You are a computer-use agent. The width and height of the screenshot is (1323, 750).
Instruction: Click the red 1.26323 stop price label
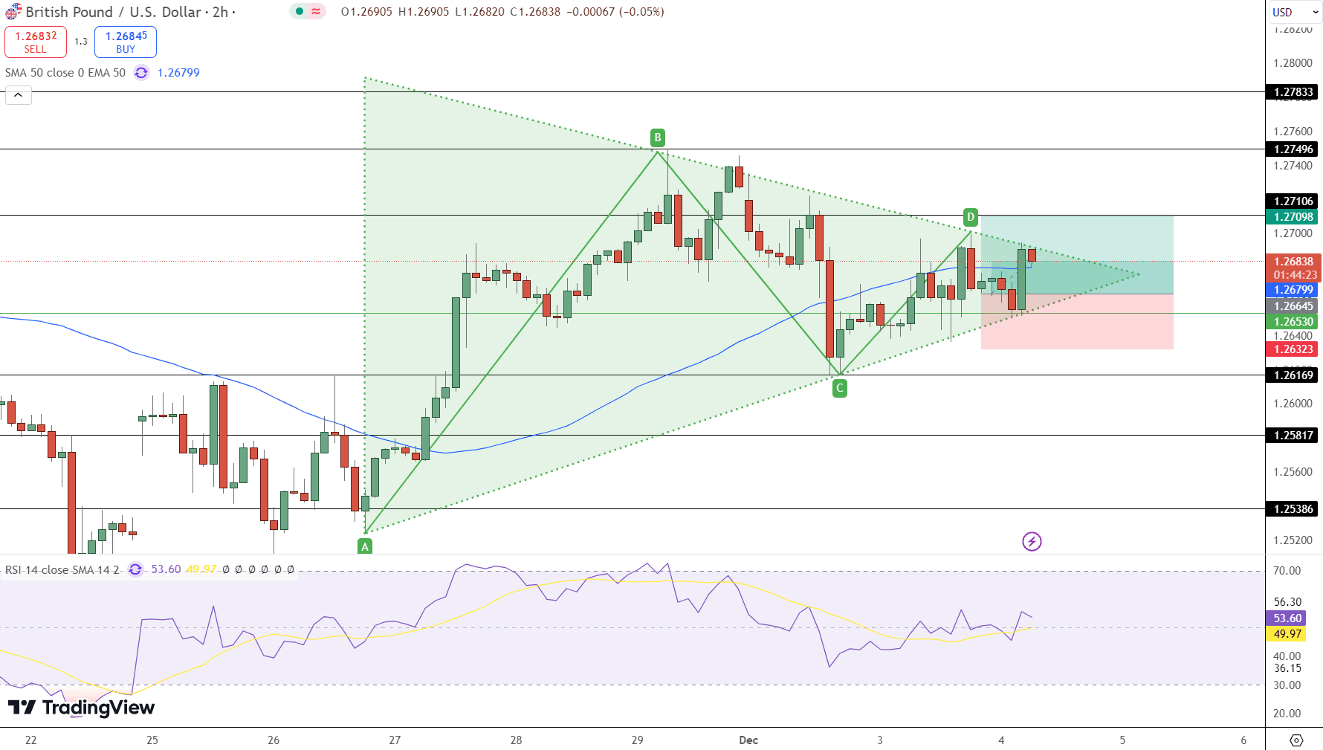click(1293, 349)
